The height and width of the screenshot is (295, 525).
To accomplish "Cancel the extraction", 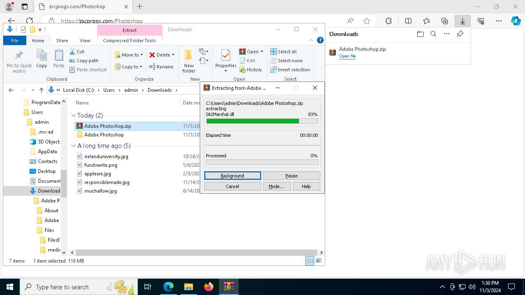I will 233,186.
